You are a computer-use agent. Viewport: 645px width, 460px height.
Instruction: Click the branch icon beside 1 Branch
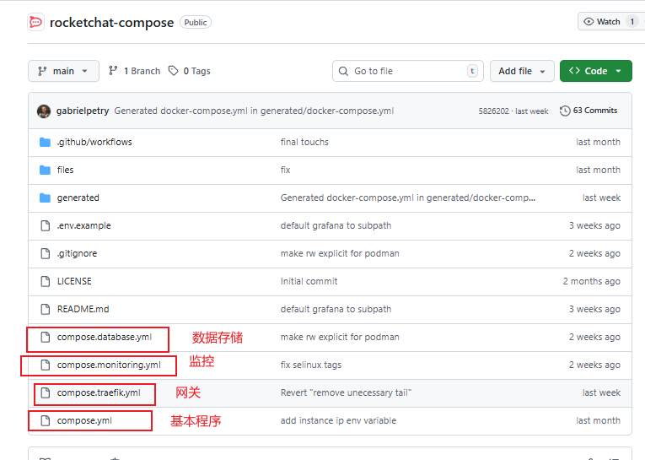[x=114, y=71]
